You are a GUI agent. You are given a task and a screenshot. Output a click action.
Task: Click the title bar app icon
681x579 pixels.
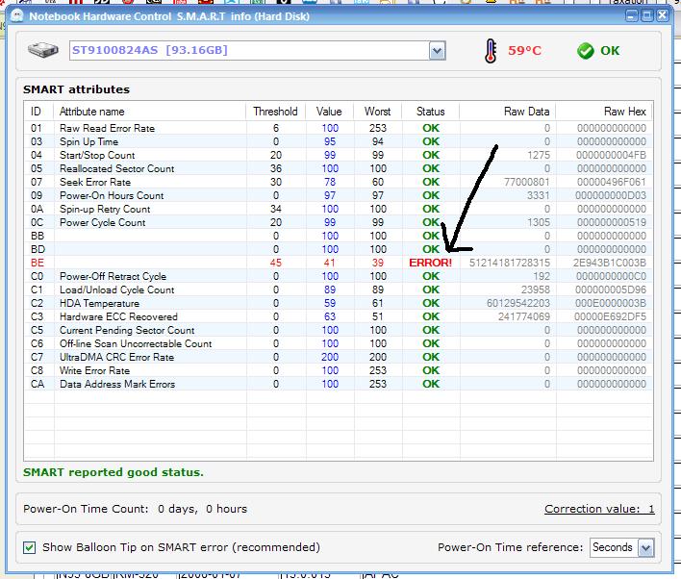(17, 16)
